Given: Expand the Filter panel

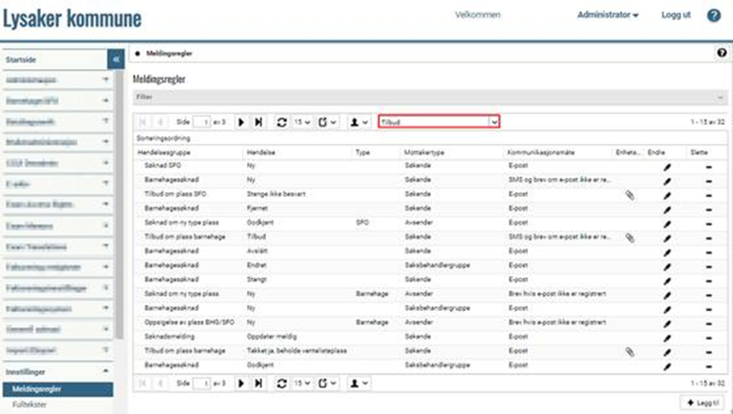Looking at the screenshot, I should pos(427,97).
